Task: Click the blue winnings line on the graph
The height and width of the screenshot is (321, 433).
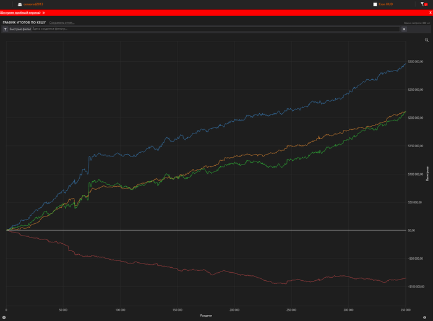Action: 234,120
